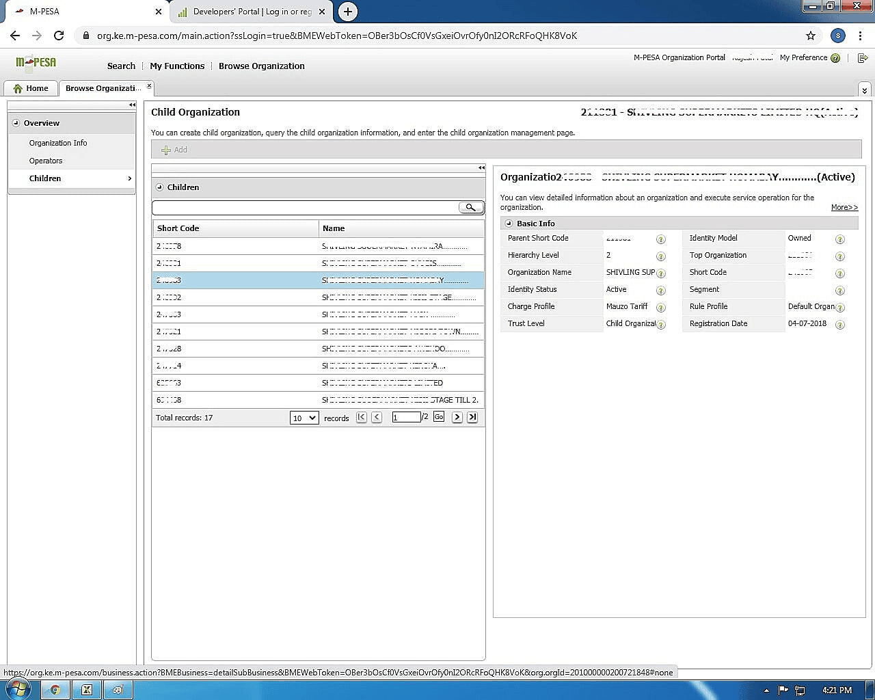This screenshot has height=700, width=875.
Task: Select Operators in the sidebar
Action: point(46,161)
